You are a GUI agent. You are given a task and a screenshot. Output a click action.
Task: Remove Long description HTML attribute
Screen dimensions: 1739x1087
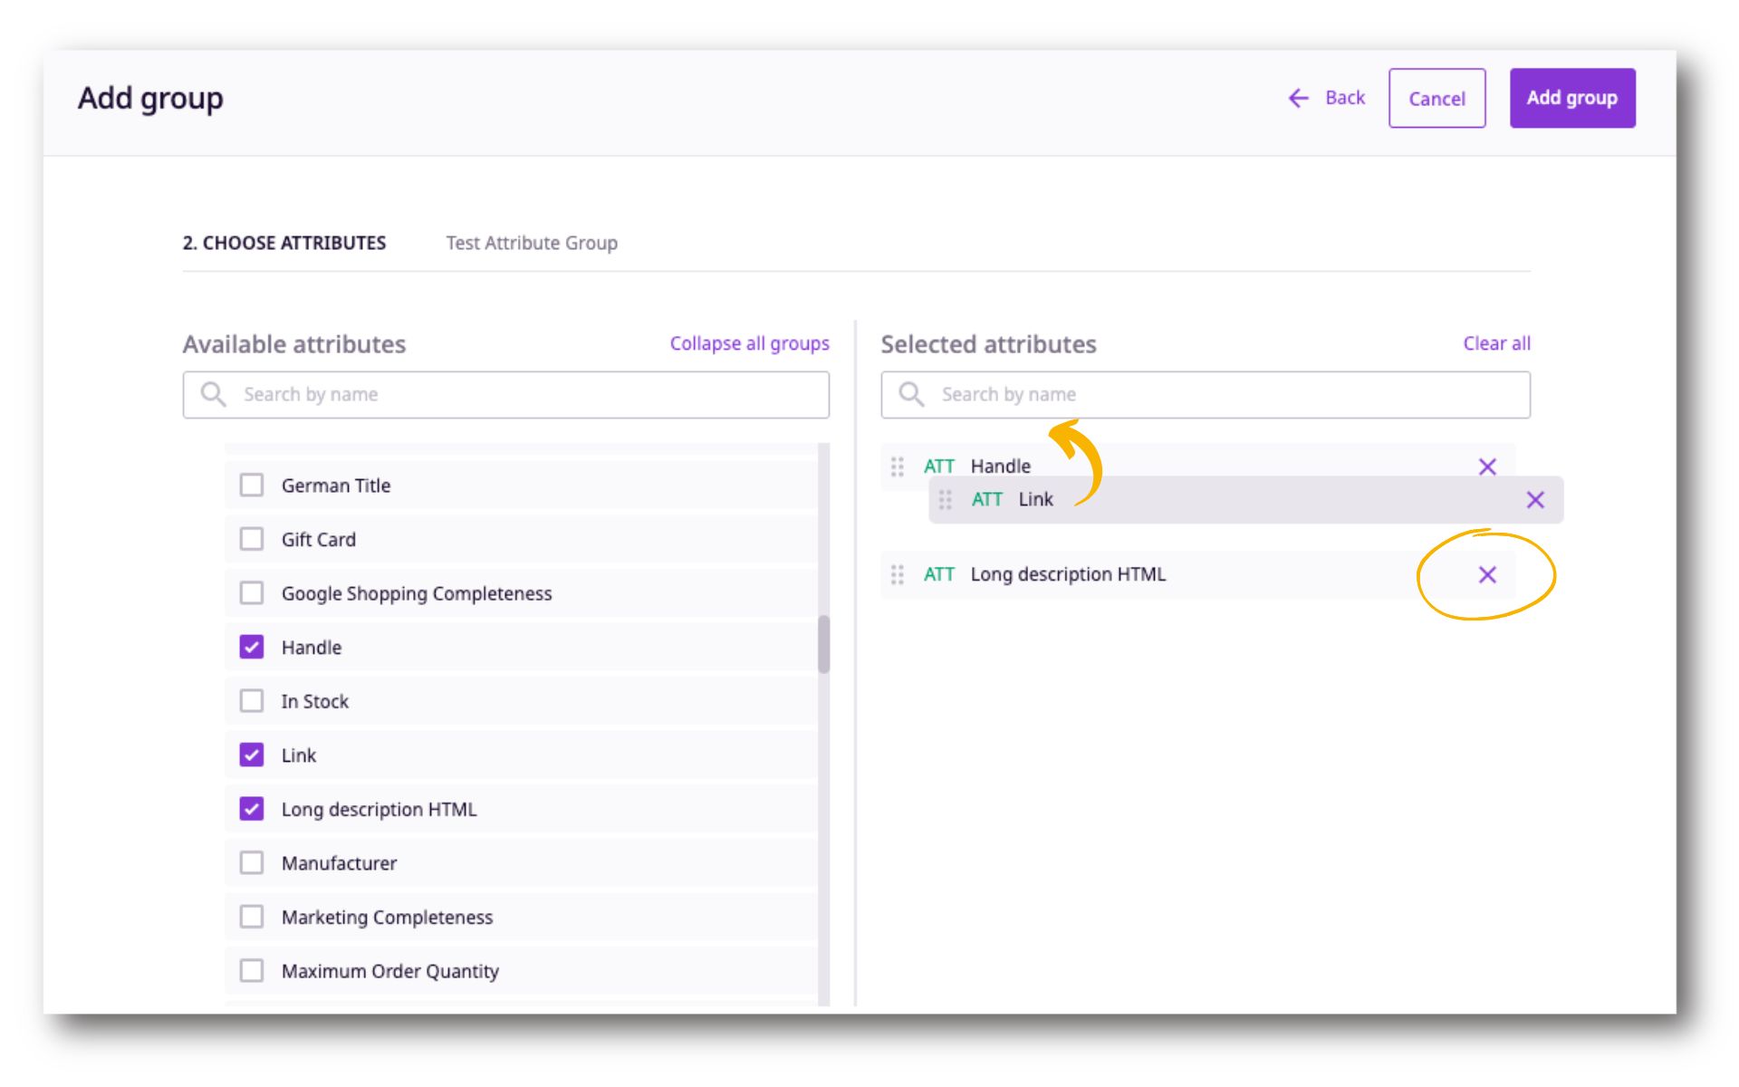1486,575
